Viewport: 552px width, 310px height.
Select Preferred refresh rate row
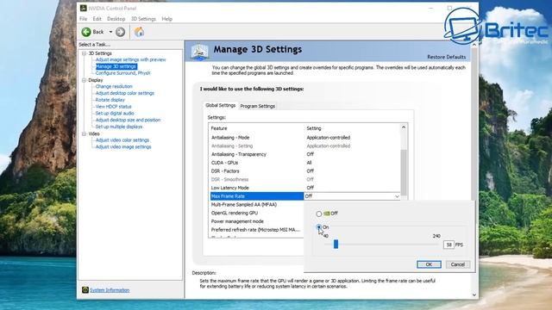(257, 230)
